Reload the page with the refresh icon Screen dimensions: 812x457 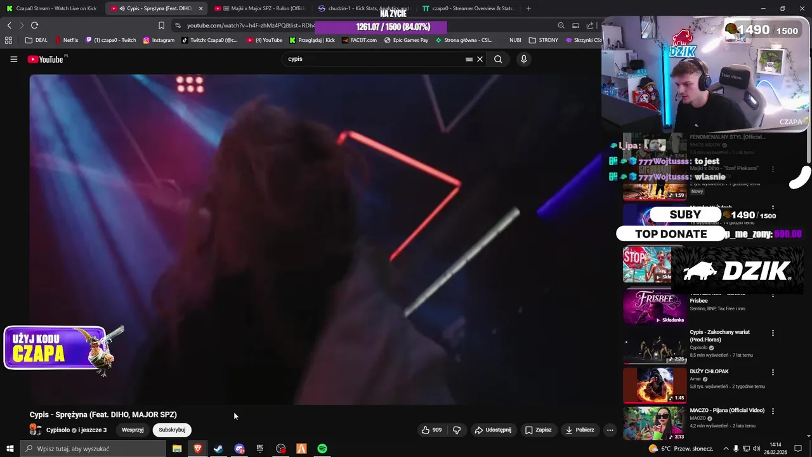pyautogui.click(x=34, y=25)
